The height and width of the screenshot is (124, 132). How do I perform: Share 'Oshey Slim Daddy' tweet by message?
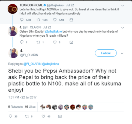coord(71,42)
